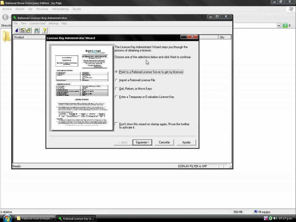Open the Ver menu in Explorer
296x222 pixels.
click(31, 9)
